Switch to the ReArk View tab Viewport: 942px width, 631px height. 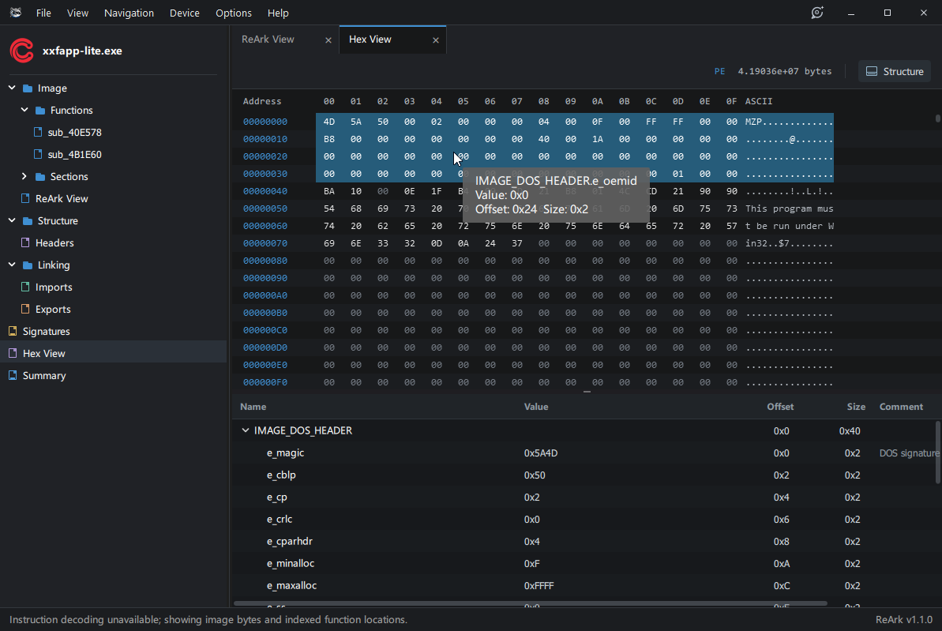(268, 39)
